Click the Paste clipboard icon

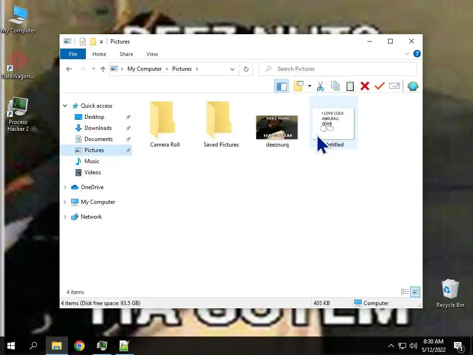(x=350, y=86)
